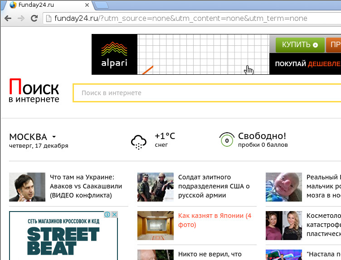Click the AdChoices info icon on Street Beat ad
This screenshot has height=260, width=341.
[x=107, y=215]
